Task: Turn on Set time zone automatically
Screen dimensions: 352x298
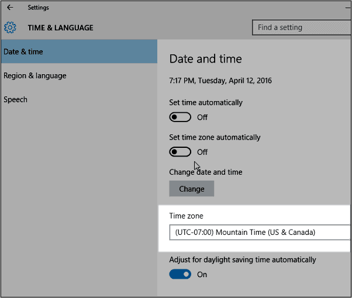Action: click(180, 152)
